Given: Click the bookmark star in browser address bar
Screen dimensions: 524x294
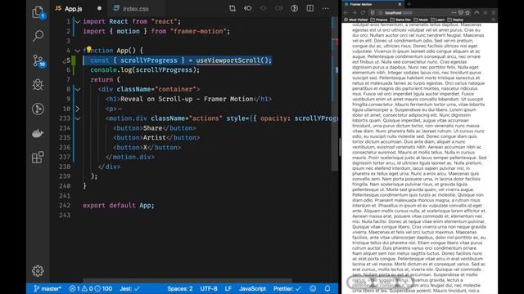Looking at the screenshot, I should [x=468, y=13].
